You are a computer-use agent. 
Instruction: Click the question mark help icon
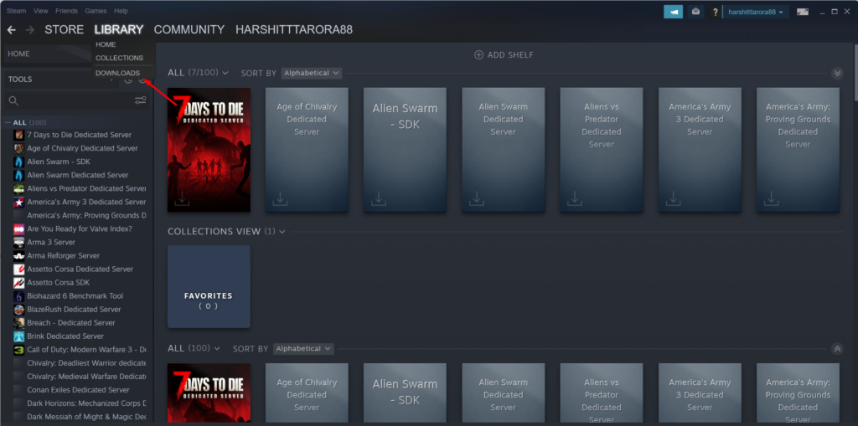point(716,12)
